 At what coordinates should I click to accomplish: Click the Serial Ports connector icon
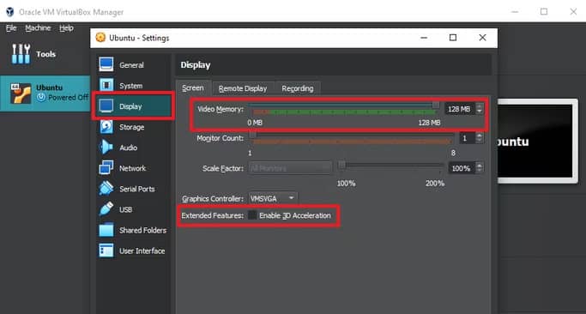pyautogui.click(x=106, y=189)
